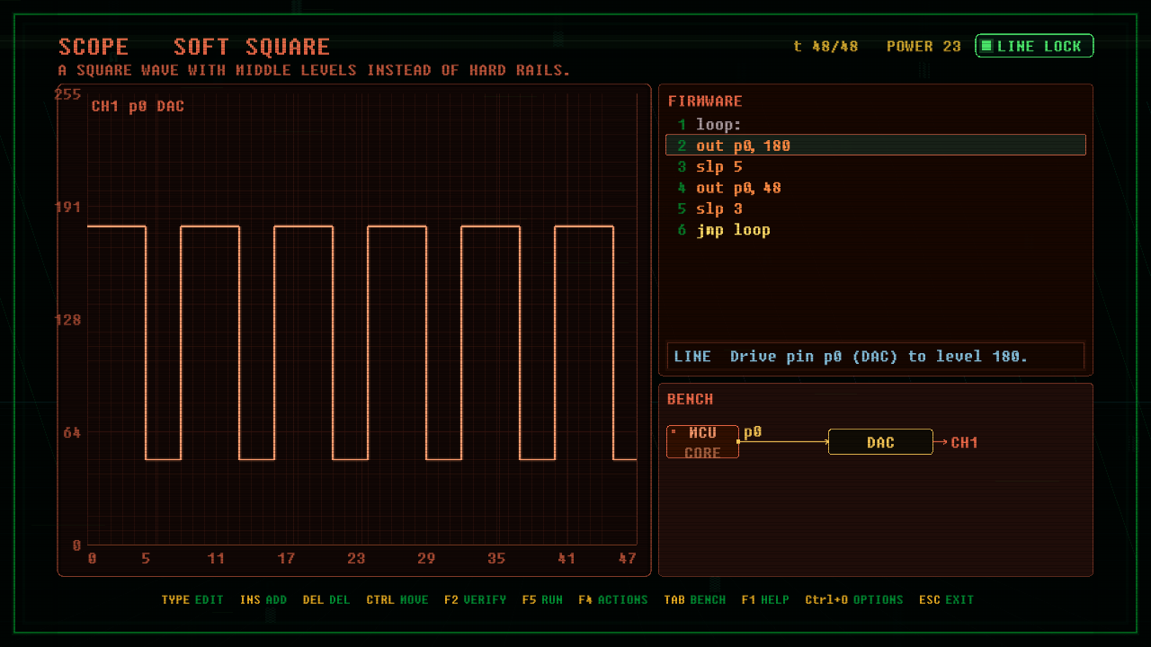
Task: Click the FIRMWARE panel title
Action: click(705, 102)
